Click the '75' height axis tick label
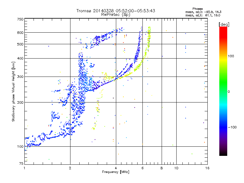This screenshot has width=244, height=183. click(x=21, y=163)
